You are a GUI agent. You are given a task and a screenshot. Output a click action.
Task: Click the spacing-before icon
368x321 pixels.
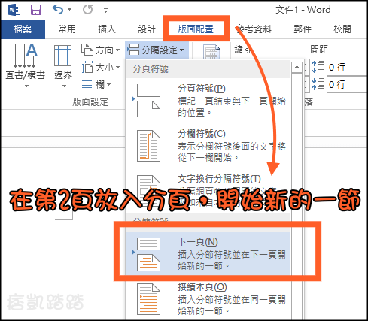(x=318, y=67)
